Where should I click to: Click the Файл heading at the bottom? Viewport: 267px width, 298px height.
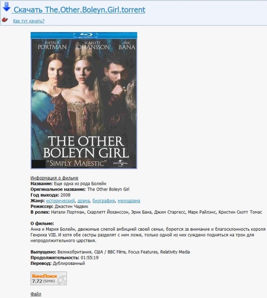36,294
